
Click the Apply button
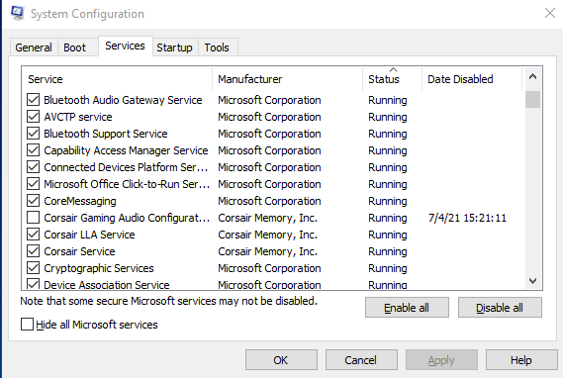click(x=441, y=360)
